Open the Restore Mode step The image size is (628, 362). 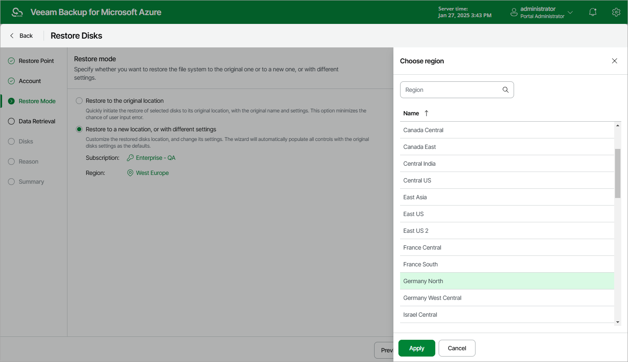pyautogui.click(x=37, y=101)
